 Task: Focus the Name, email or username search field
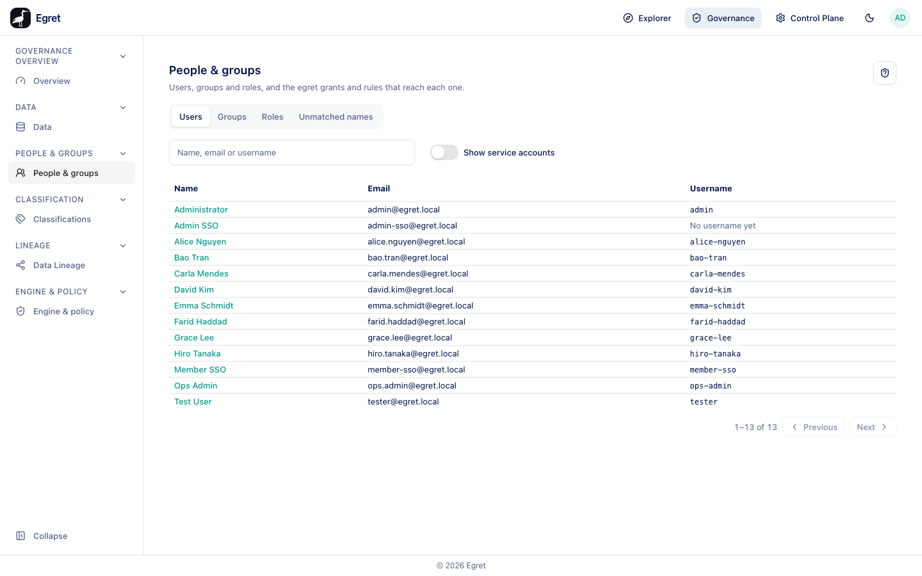[292, 152]
